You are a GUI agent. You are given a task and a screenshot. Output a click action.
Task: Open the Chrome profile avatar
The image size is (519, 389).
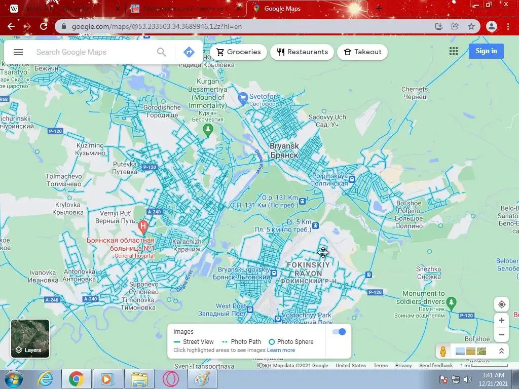(x=492, y=26)
